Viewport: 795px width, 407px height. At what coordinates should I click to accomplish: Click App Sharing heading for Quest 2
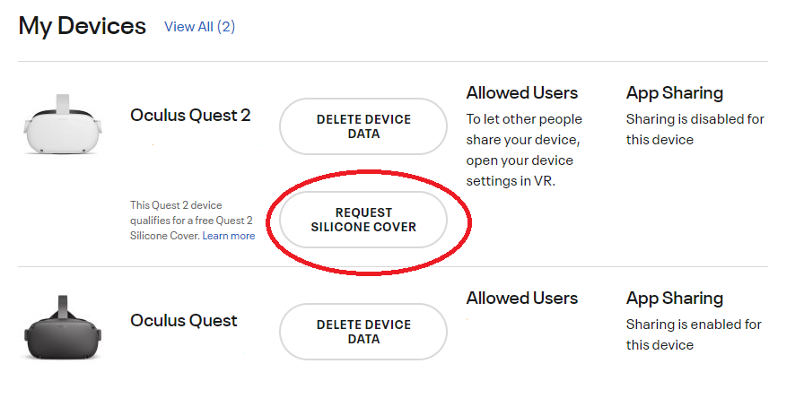674,93
